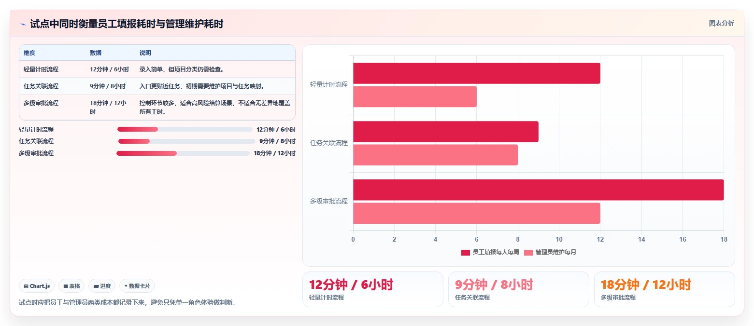Click the 进度 chip
The image size is (754, 326).
point(102,286)
